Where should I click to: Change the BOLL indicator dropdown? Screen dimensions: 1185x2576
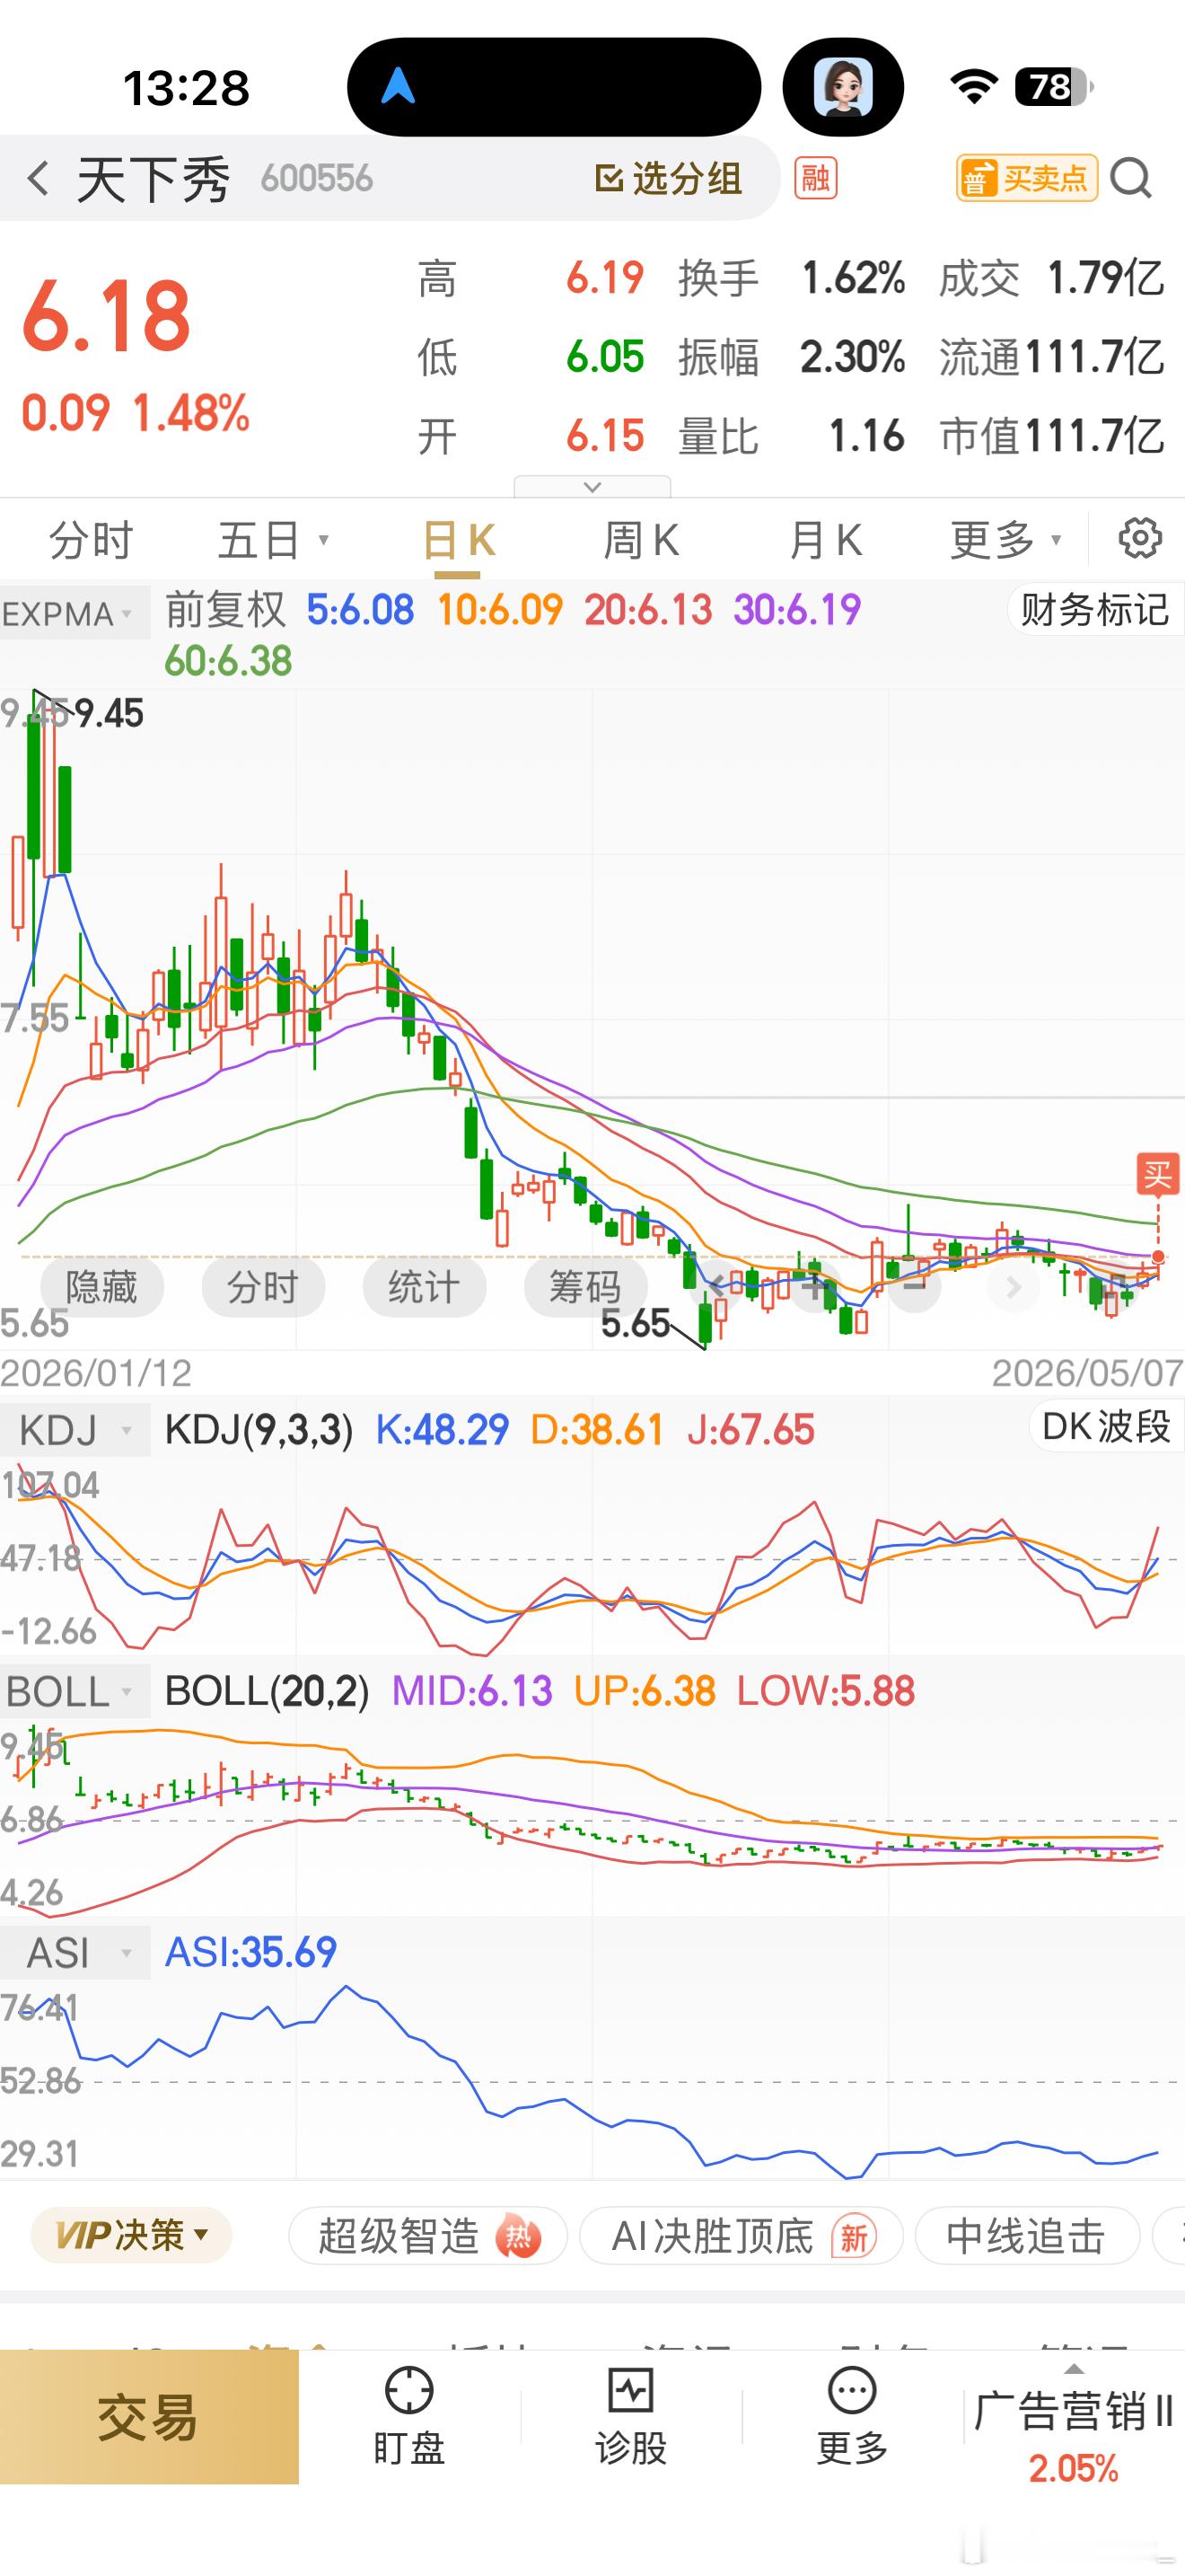75,1691
